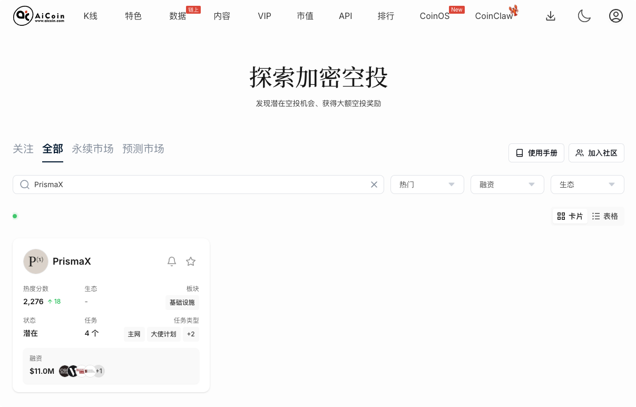636x407 pixels.
Task: Switch to 表格 table view
Action: (605, 216)
